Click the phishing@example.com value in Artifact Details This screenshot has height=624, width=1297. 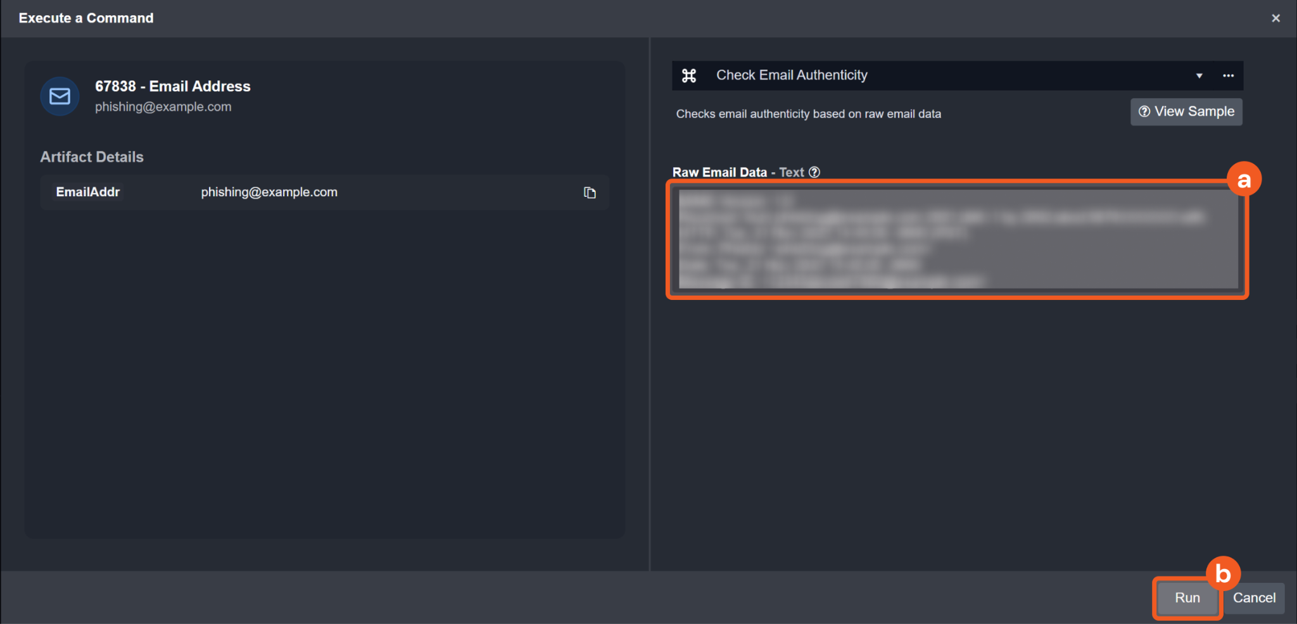269,192
